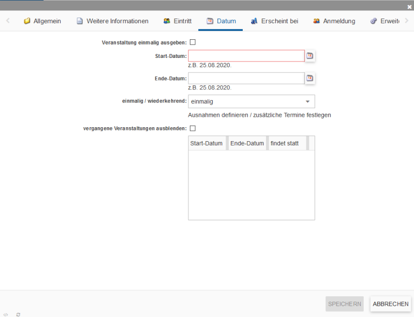Click the 'findet statt' column header
The height and width of the screenshot is (317, 414).
(x=285, y=143)
